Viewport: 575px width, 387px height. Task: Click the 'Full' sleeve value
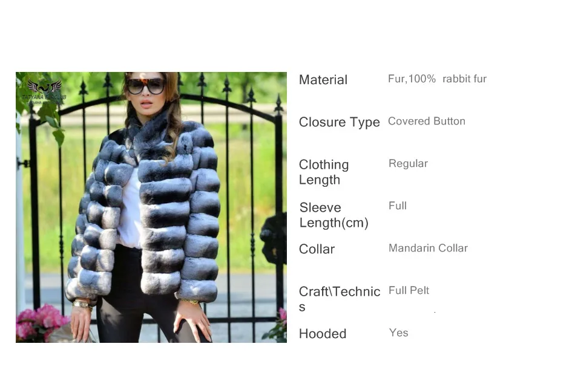pos(398,206)
